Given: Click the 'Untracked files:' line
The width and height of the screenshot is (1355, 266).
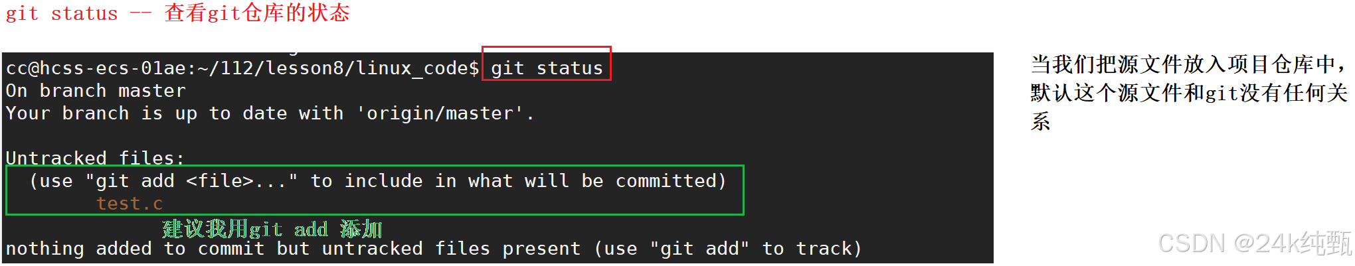Looking at the screenshot, I should pyautogui.click(x=95, y=158).
